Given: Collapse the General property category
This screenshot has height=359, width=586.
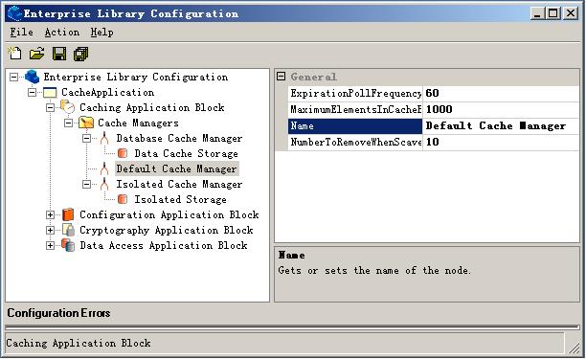Looking at the screenshot, I should tap(282, 77).
